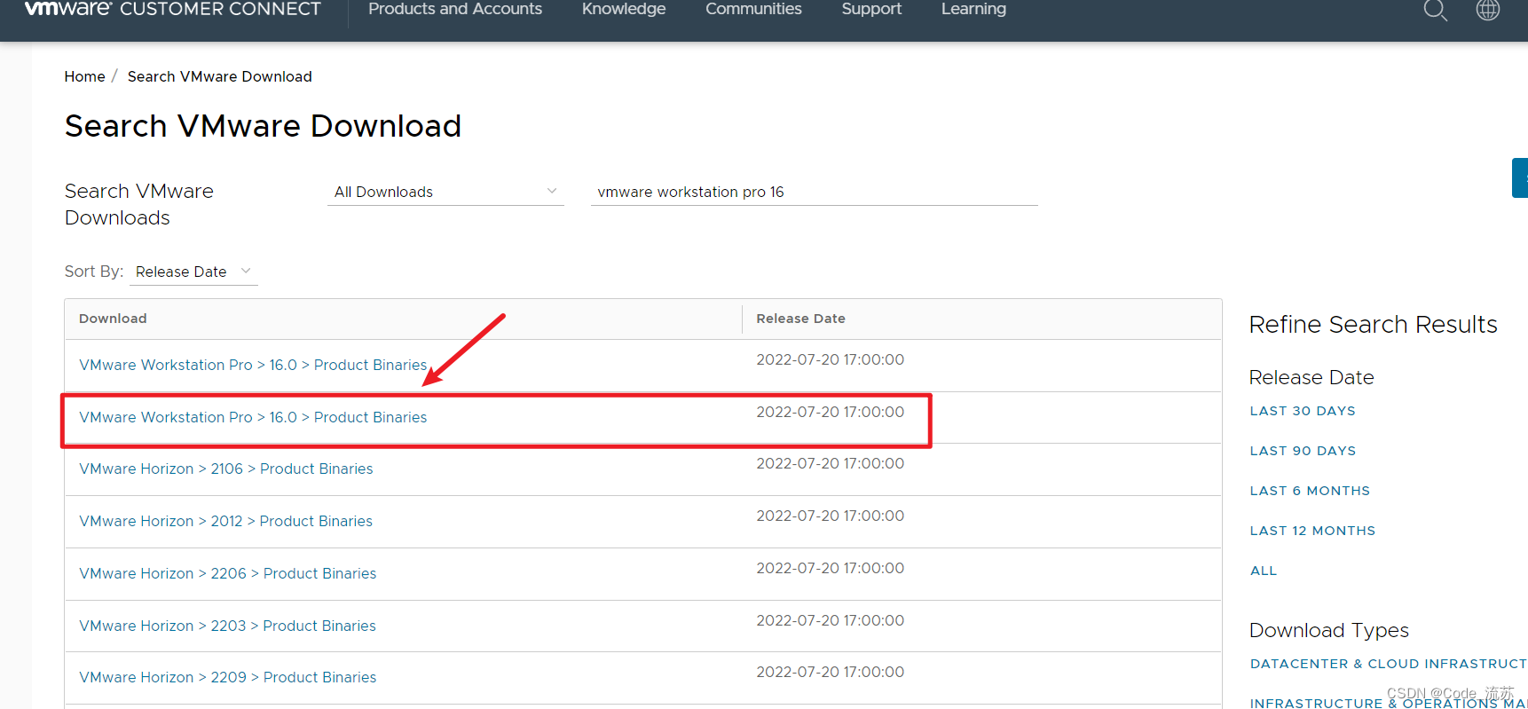This screenshot has width=1528, height=709.
Task: Open VMware Horizon 2012 Product Binaries link
Action: tap(226, 521)
